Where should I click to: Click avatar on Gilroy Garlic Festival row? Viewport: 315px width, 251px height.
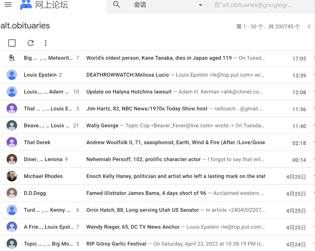[12, 244]
